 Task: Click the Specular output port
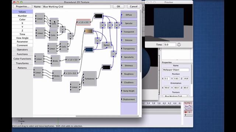129,23
